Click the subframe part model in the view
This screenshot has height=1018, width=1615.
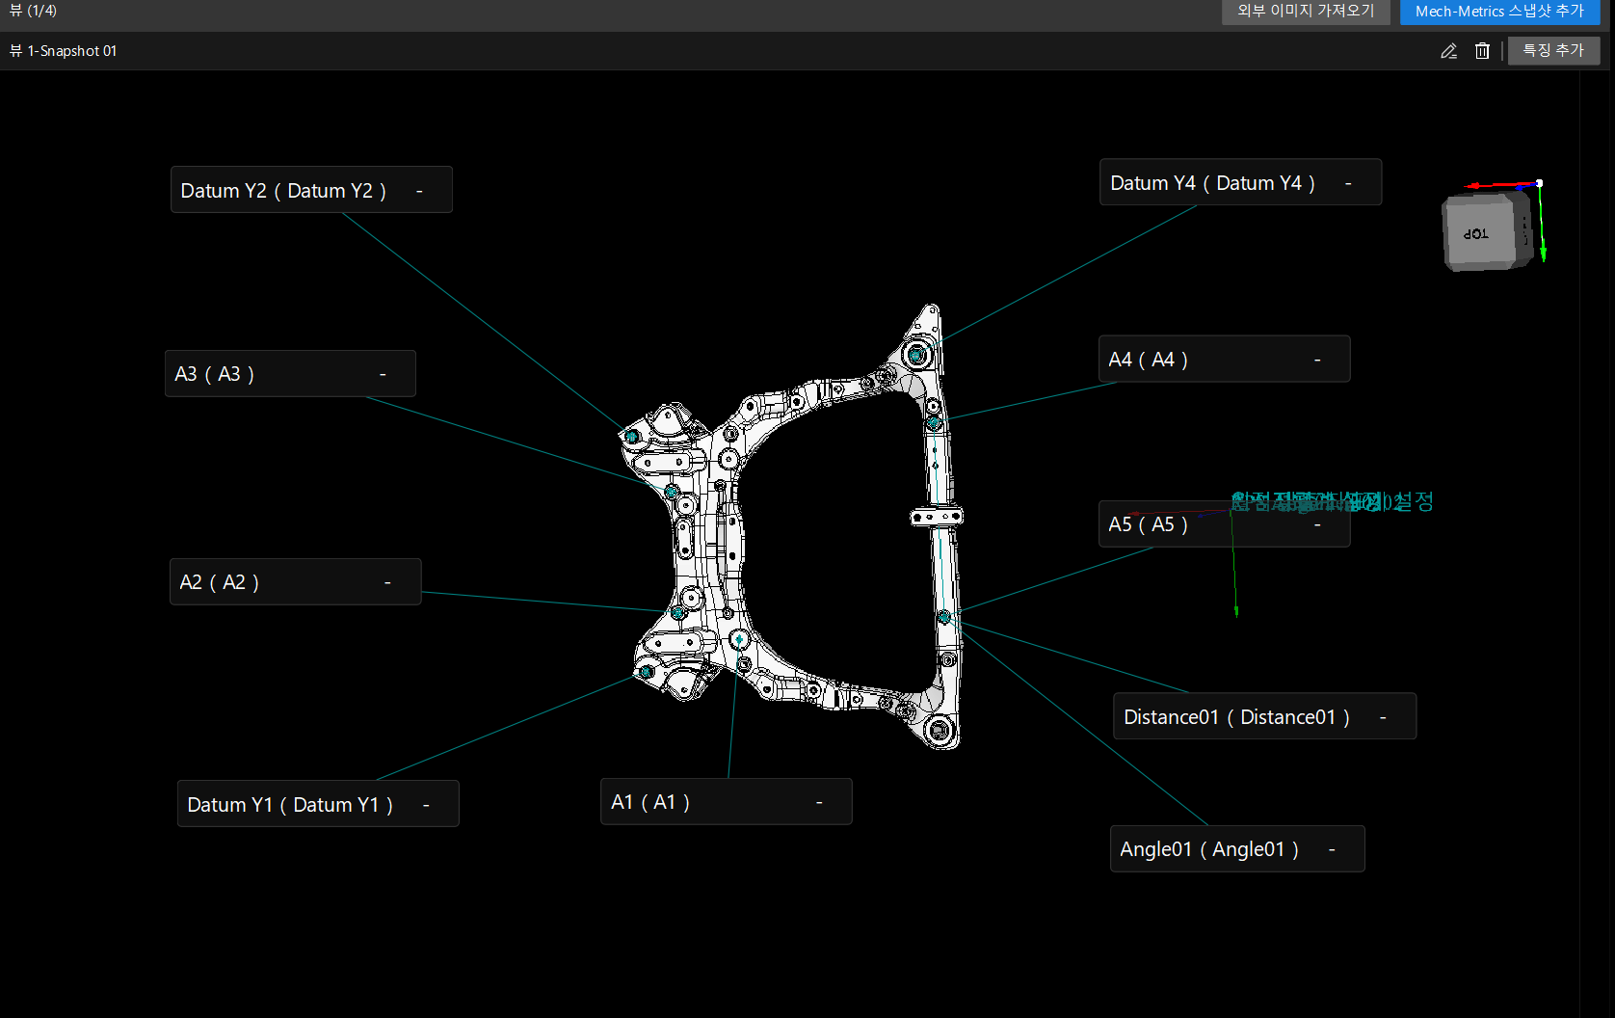tap(792, 528)
